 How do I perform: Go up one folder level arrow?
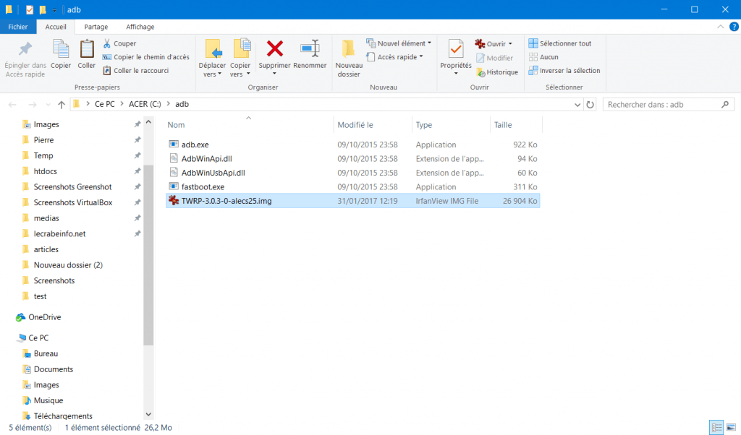tap(62, 105)
